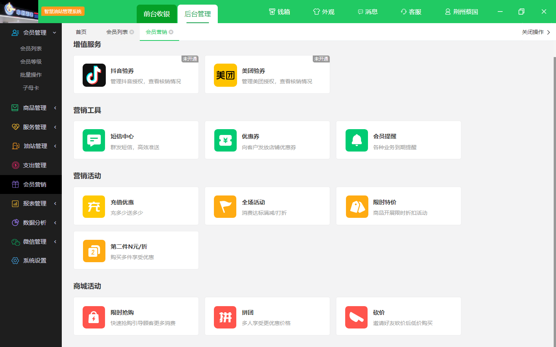Screen dimensions: 556x347
Task: Click the 微信管理 WeChat icon
Action: tap(15, 242)
